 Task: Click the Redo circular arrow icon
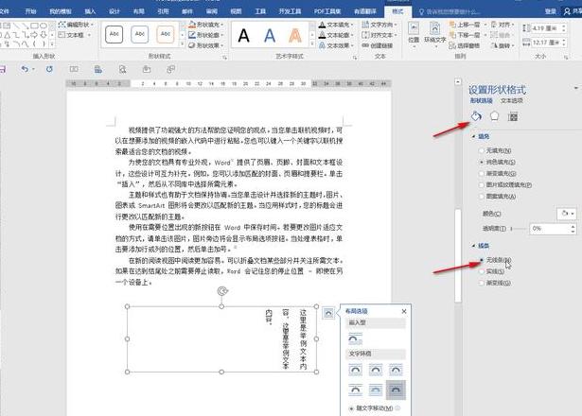coord(49,69)
